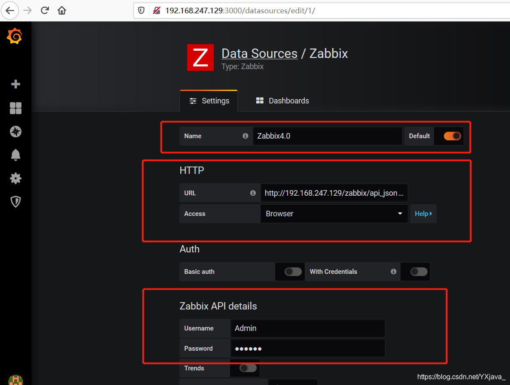The height and width of the screenshot is (385, 510).
Task: Click the "Zabbix API details" heading
Action: (x=218, y=306)
